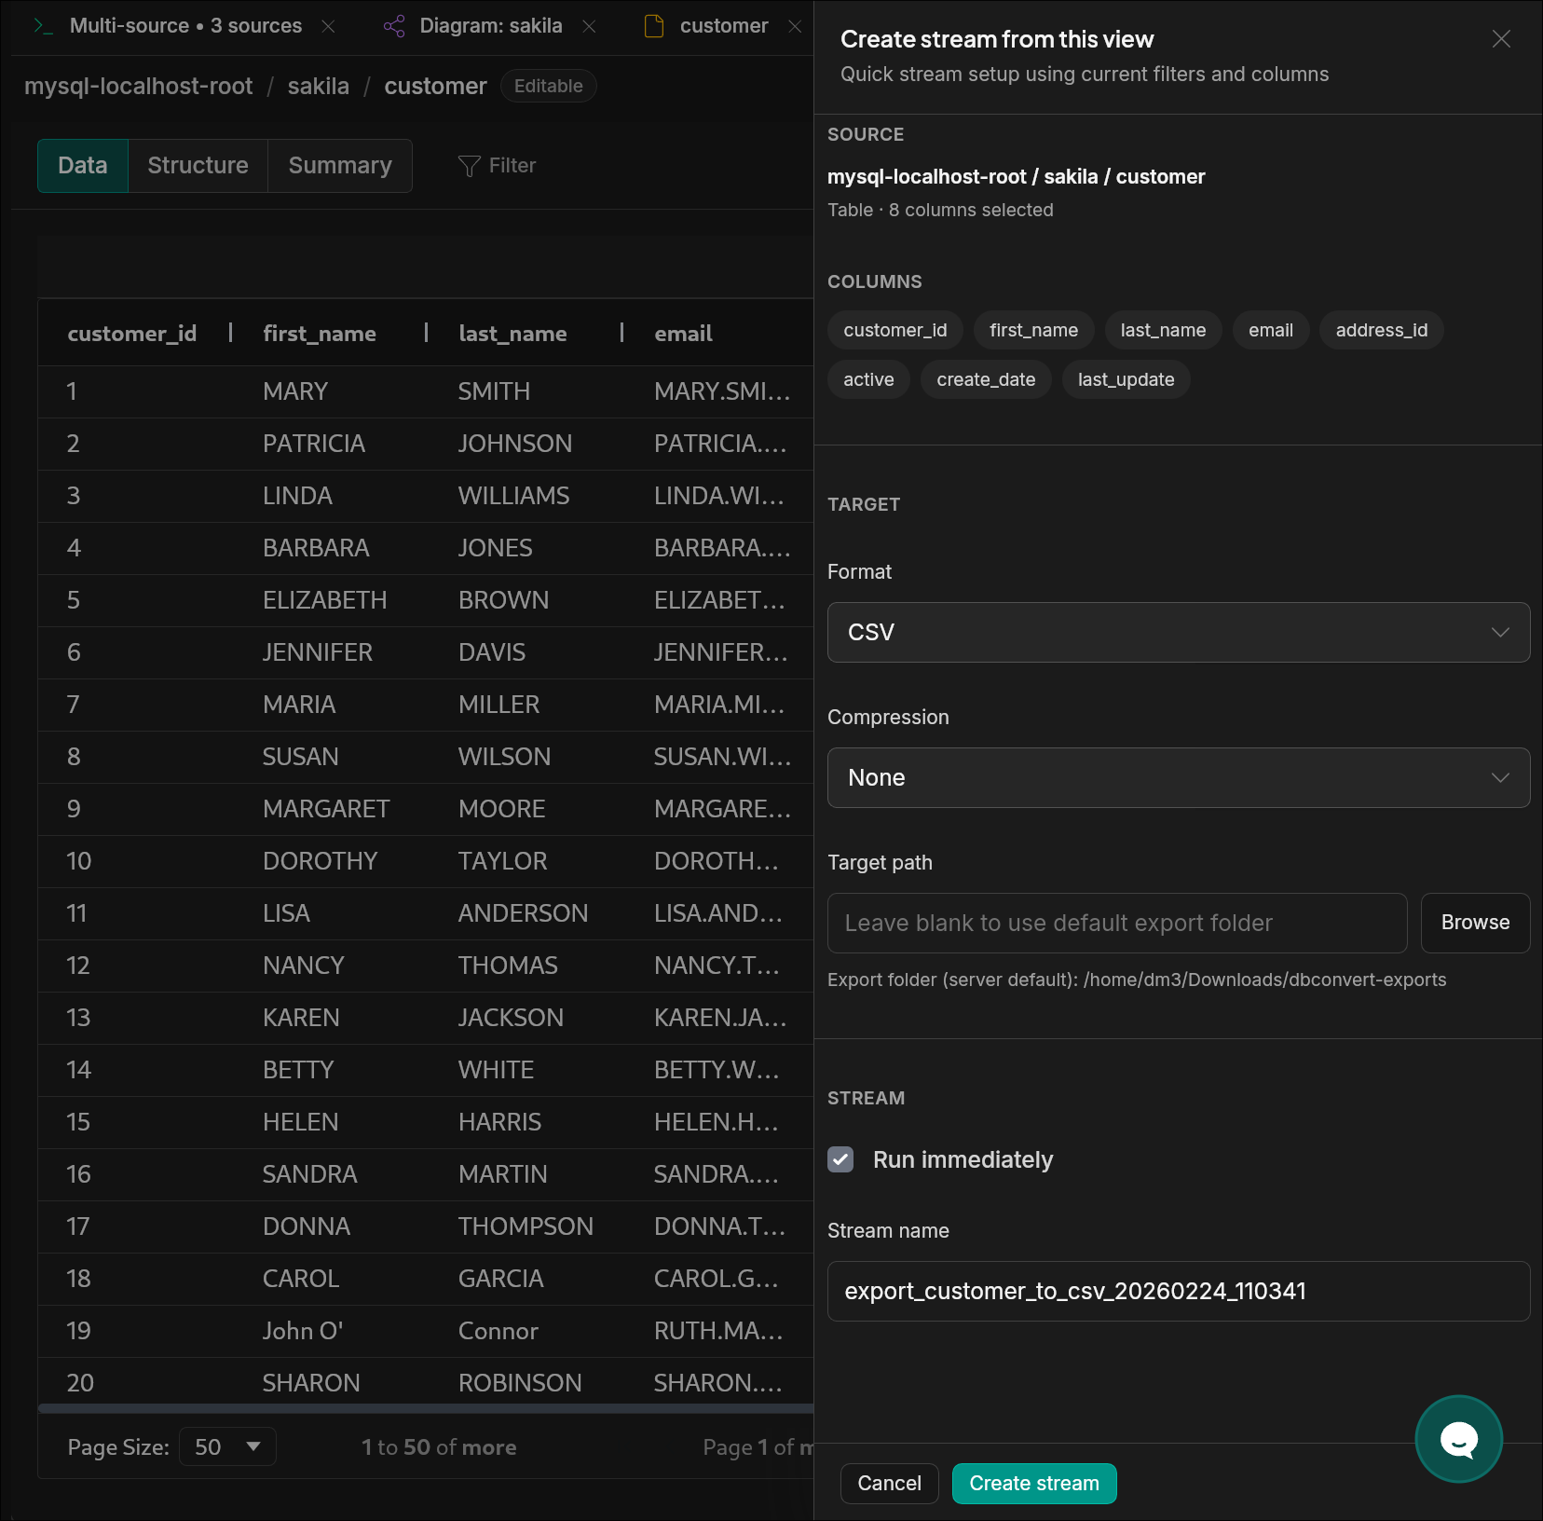1543x1521 pixels.
Task: Open the Page Size dropdown
Action: tap(227, 1446)
